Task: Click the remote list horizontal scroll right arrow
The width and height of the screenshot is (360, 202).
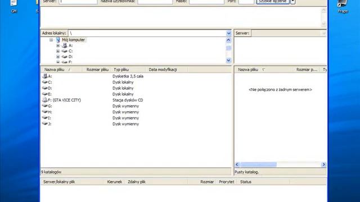Action: (x=324, y=164)
